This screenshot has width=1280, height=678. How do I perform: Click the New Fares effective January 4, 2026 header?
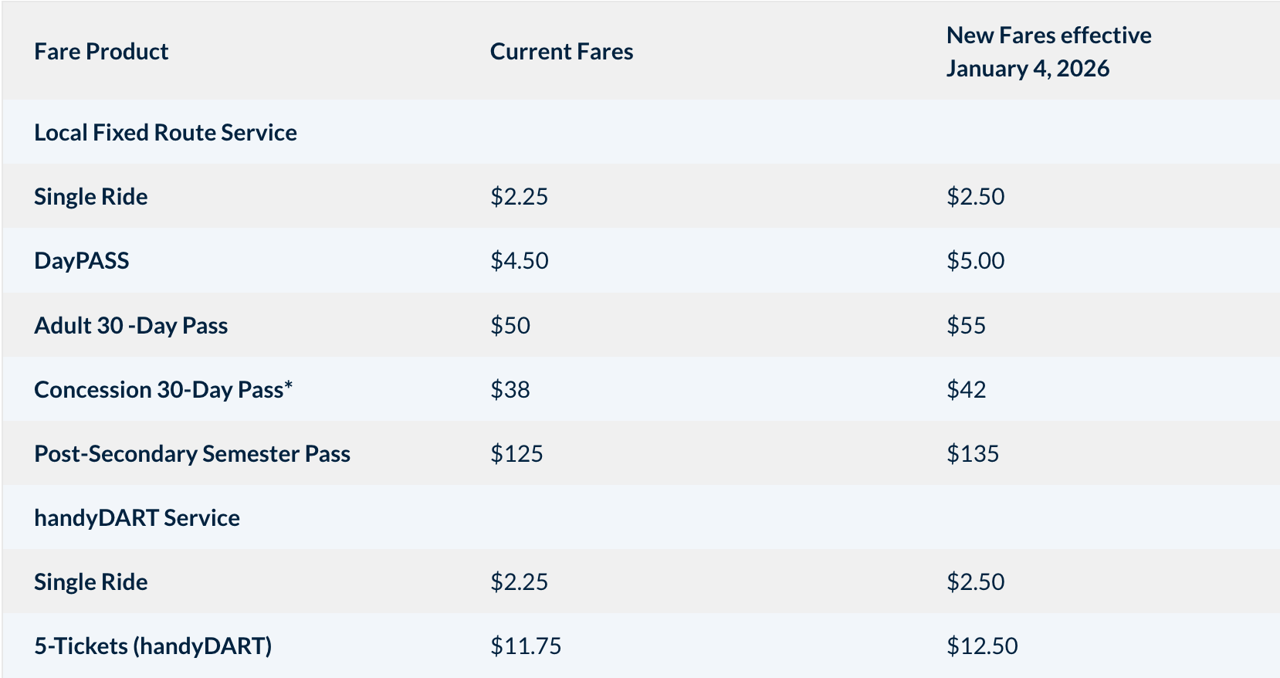[x=1048, y=52]
